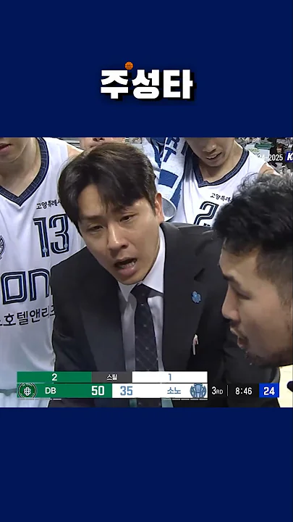Click the 소노 score 35
Image resolution: width=293 pixels, height=522 pixels.
(126, 391)
